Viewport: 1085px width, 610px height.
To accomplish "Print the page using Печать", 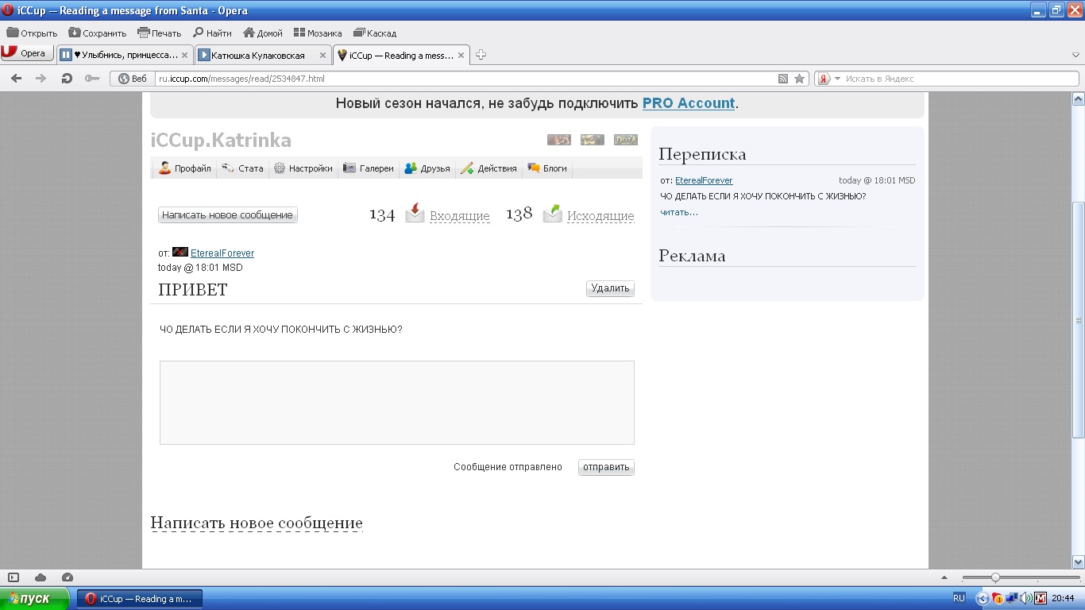I will (x=160, y=33).
